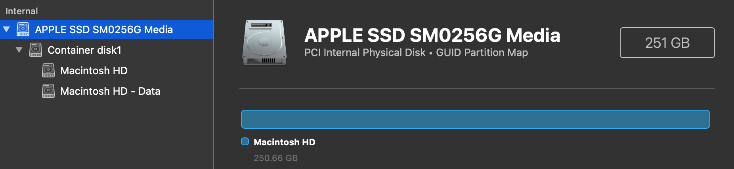Click the Macintosh HD - Data volume icon
The width and height of the screenshot is (734, 169).
[x=48, y=91]
